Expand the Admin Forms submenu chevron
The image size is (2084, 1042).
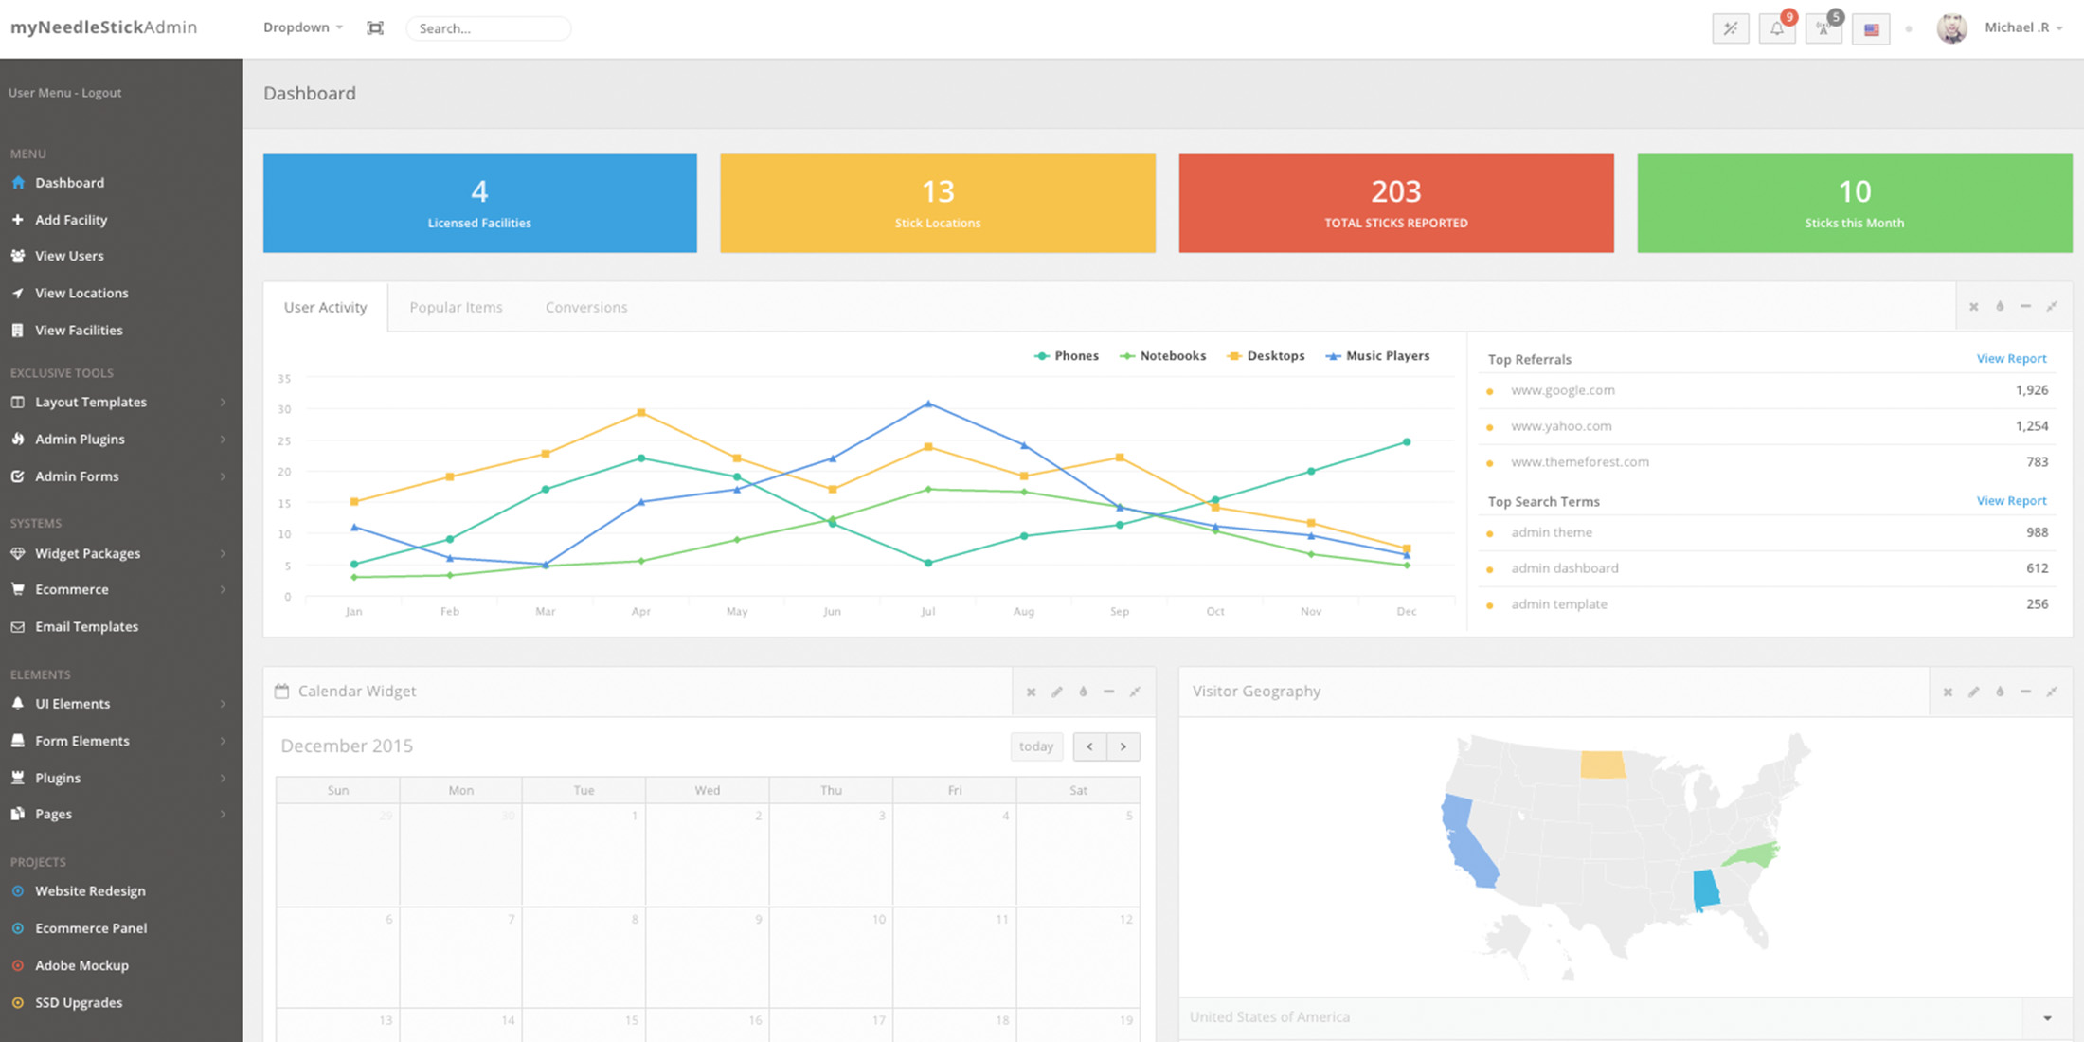click(x=223, y=476)
